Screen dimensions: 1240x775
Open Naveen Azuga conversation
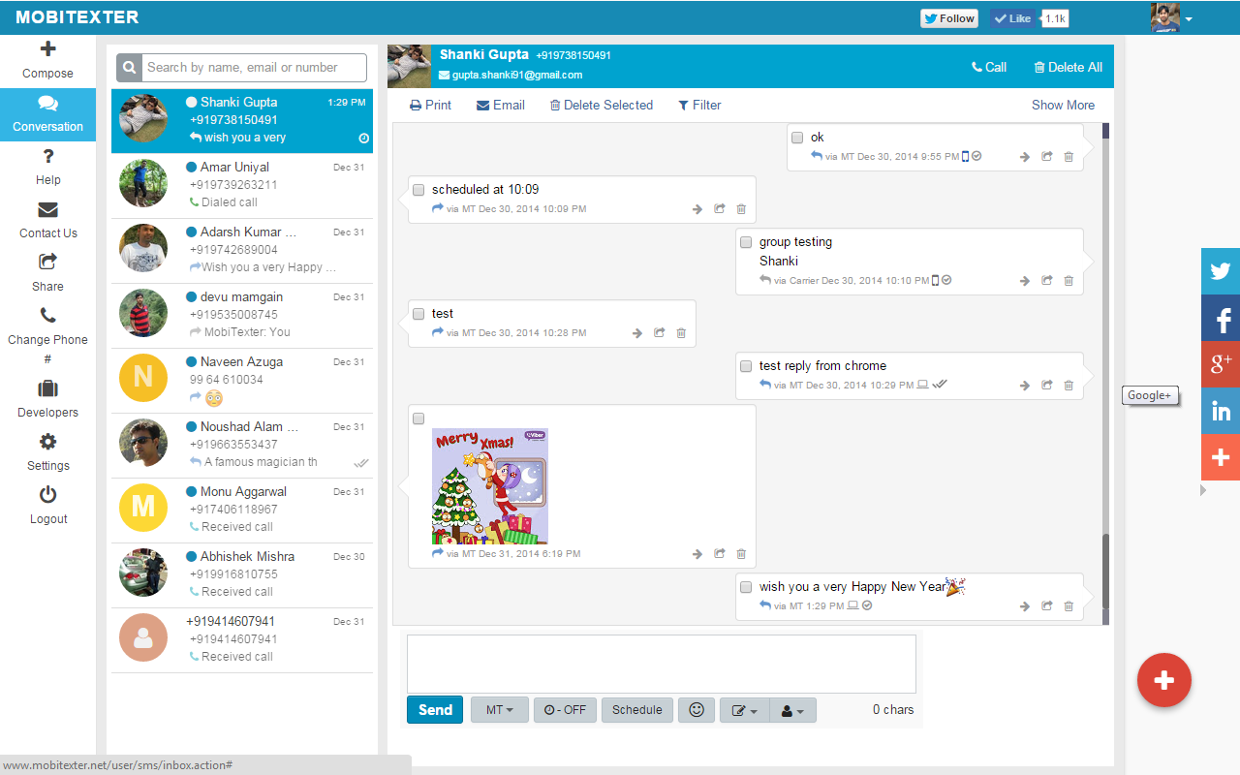click(x=242, y=380)
